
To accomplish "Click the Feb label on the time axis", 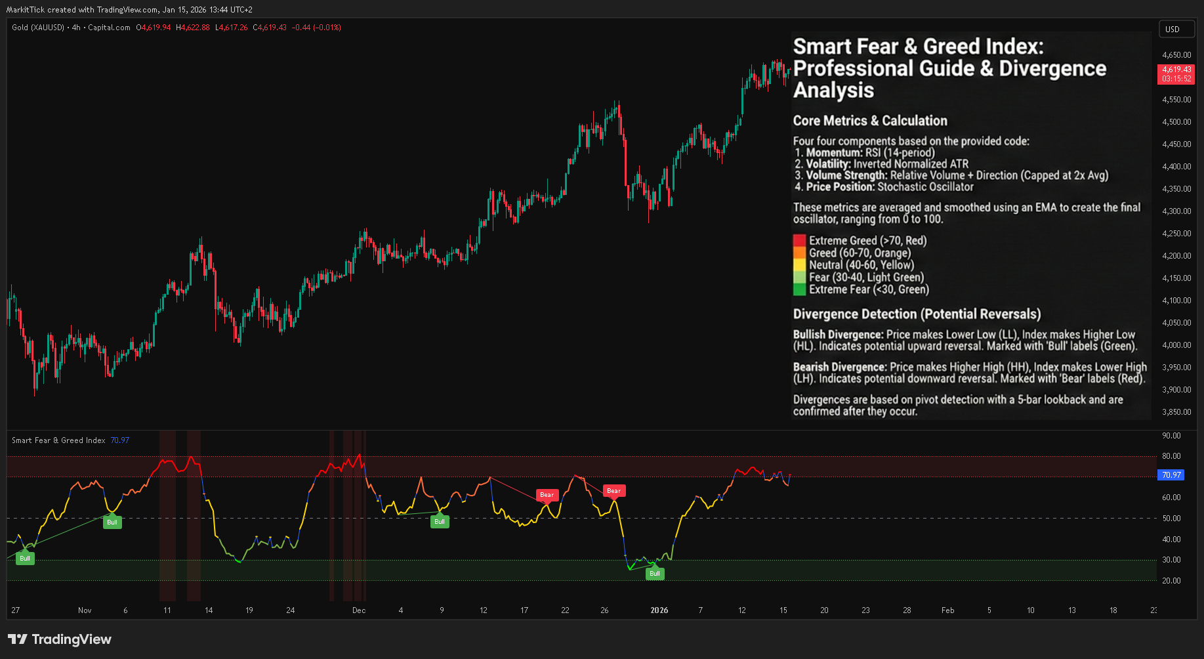I will click(948, 610).
